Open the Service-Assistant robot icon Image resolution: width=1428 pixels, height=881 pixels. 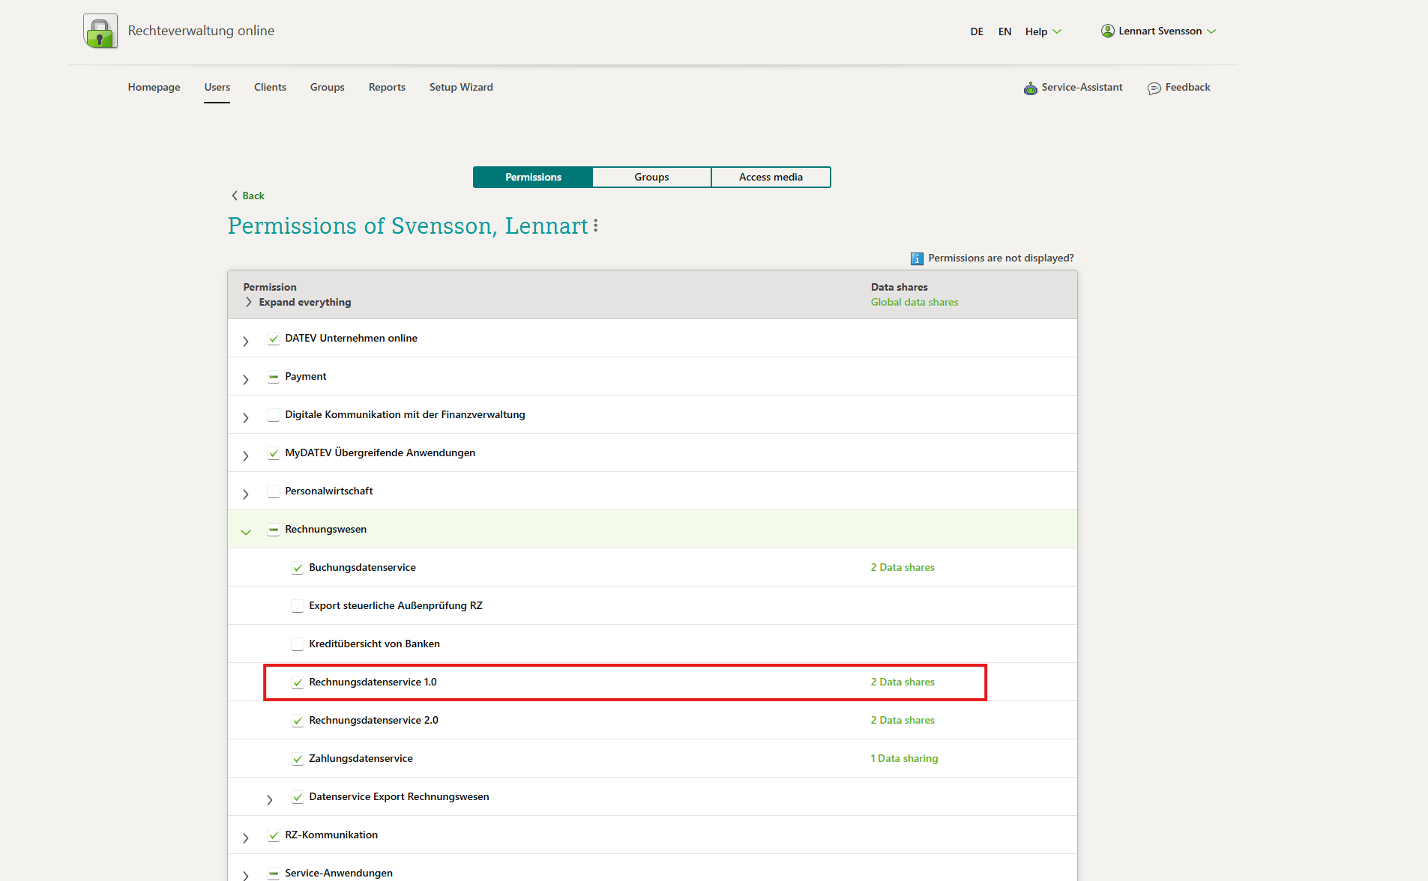(x=1031, y=88)
